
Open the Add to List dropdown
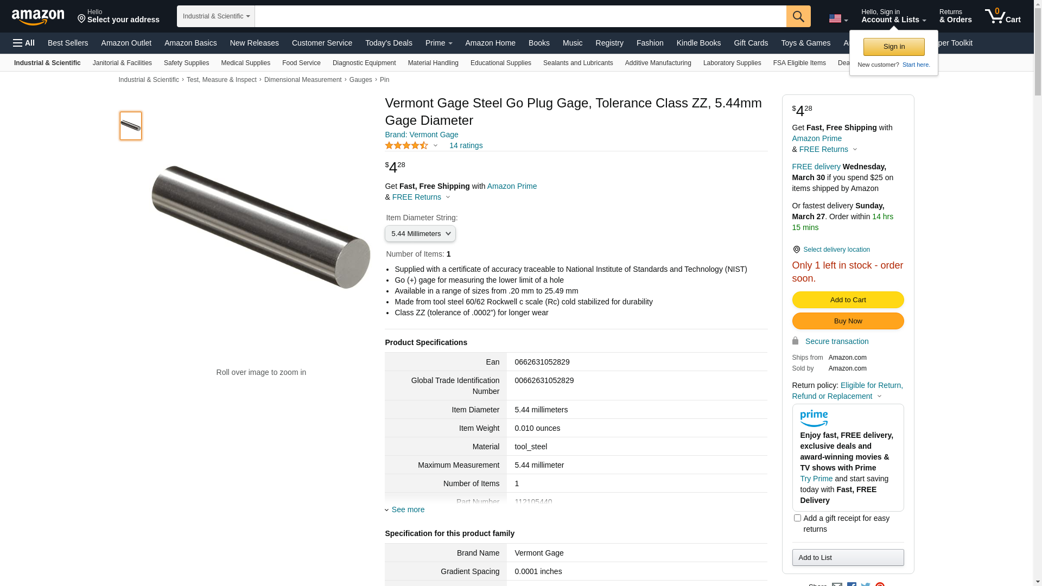coord(848,557)
